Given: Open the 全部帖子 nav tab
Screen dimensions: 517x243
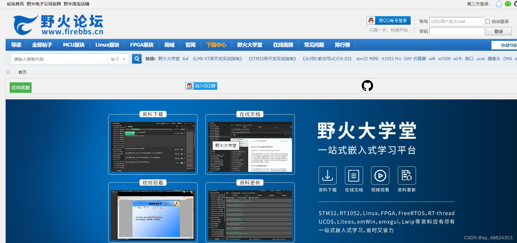Looking at the screenshot, I should pos(42,45).
